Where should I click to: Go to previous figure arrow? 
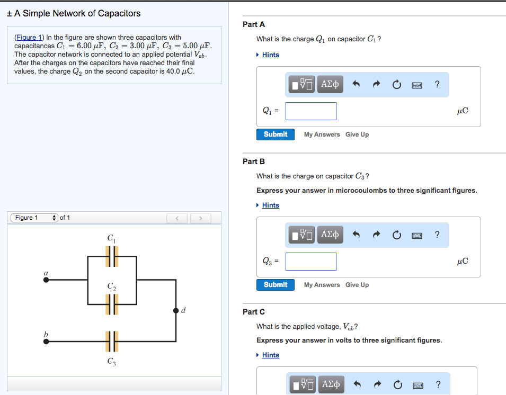(x=177, y=218)
